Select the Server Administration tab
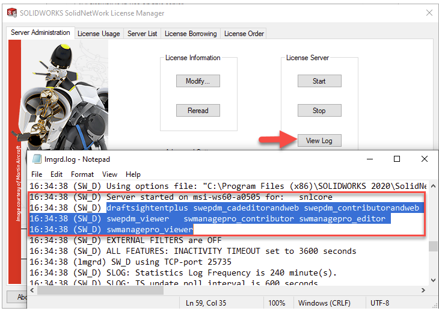439x311 pixels. point(40,32)
